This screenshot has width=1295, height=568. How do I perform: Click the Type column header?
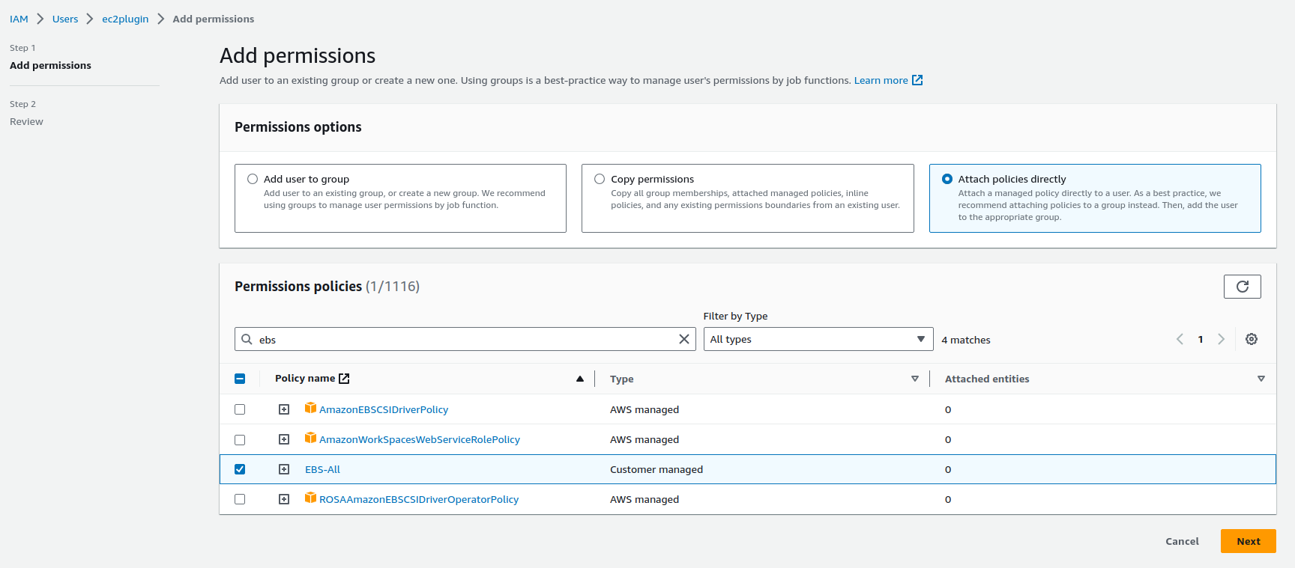(622, 379)
